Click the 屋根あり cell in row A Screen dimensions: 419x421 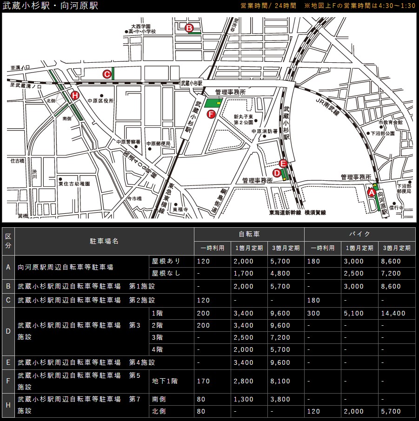pos(166,261)
